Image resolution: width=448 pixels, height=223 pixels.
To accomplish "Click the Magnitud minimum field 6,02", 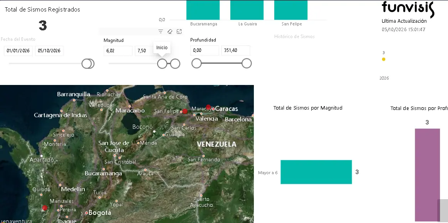I will [x=118, y=51].
